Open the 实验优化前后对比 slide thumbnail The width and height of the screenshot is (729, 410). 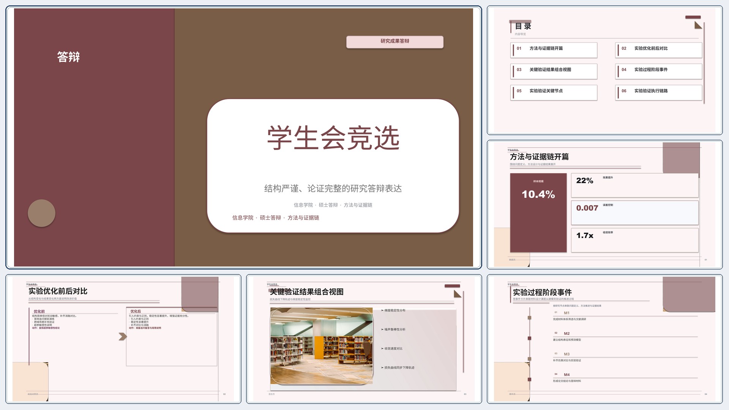click(x=123, y=339)
